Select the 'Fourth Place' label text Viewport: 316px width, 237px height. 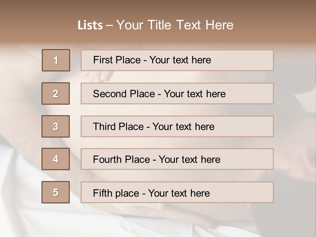(121, 159)
